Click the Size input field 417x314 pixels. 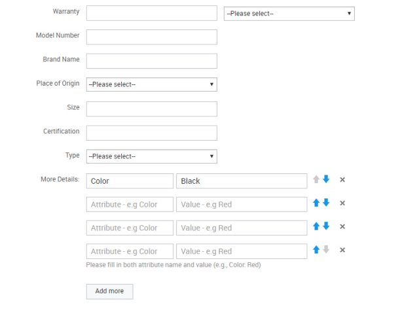pyautogui.click(x=151, y=109)
